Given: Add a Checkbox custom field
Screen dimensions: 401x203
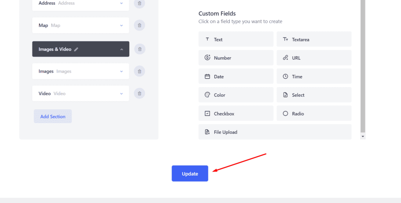Looking at the screenshot, I should tap(236, 114).
